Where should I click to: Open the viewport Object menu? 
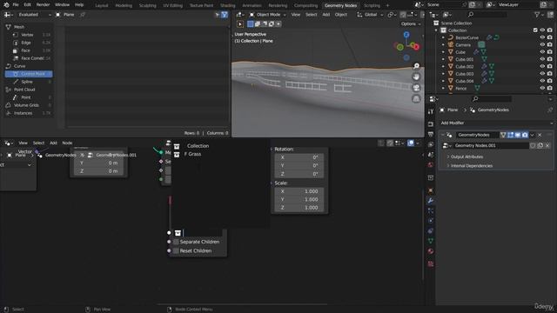[340, 15]
